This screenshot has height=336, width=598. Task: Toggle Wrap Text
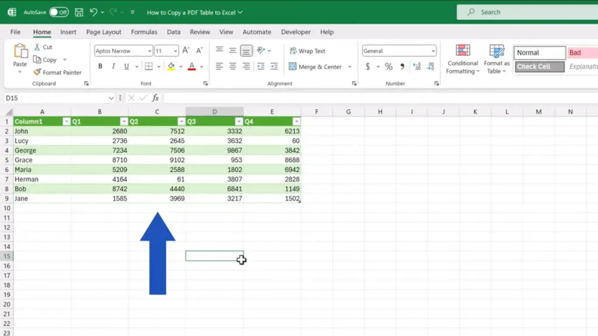click(307, 51)
